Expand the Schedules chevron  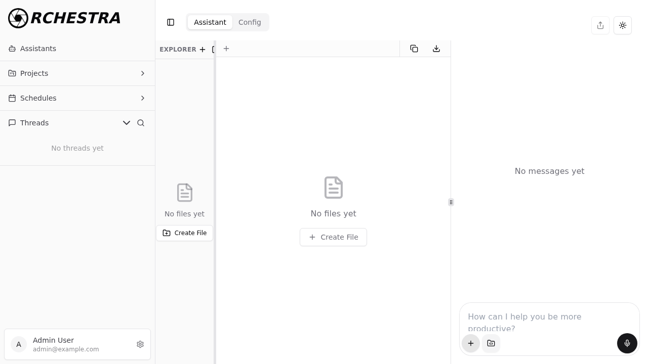pos(143,98)
